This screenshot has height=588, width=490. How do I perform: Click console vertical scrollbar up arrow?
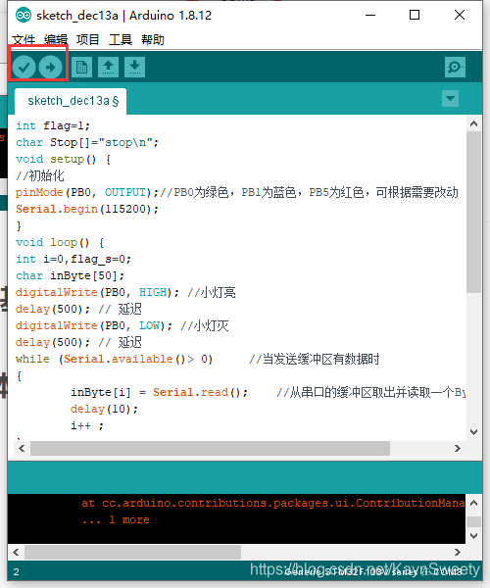tap(474, 503)
